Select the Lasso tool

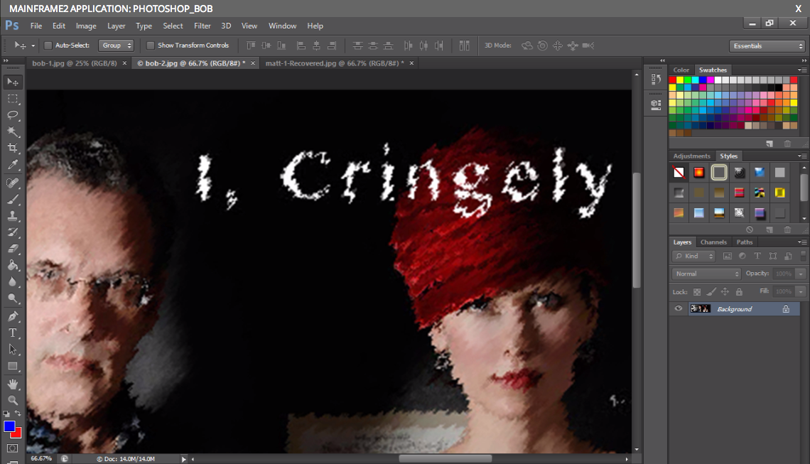point(13,114)
